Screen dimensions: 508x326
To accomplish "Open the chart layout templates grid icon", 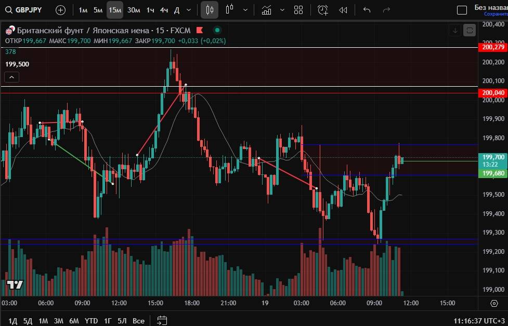I will [298, 10].
